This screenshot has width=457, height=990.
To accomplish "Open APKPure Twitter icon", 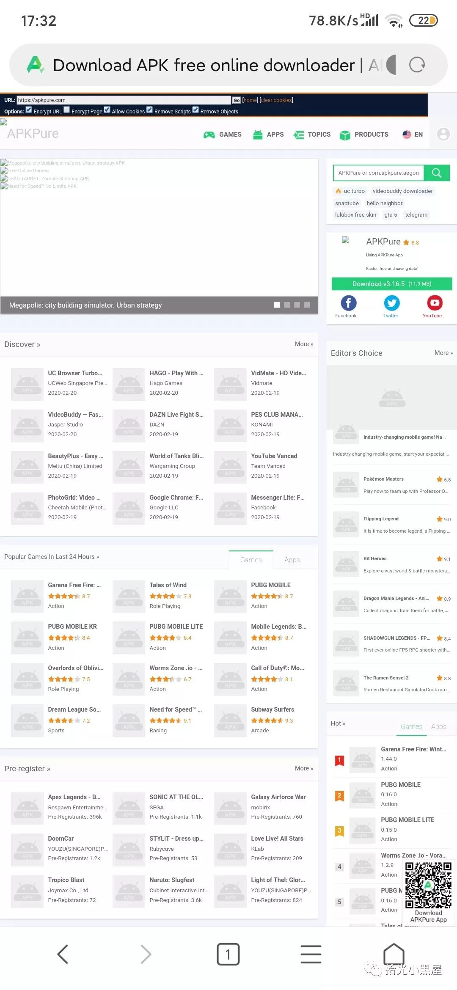I will pos(391,303).
